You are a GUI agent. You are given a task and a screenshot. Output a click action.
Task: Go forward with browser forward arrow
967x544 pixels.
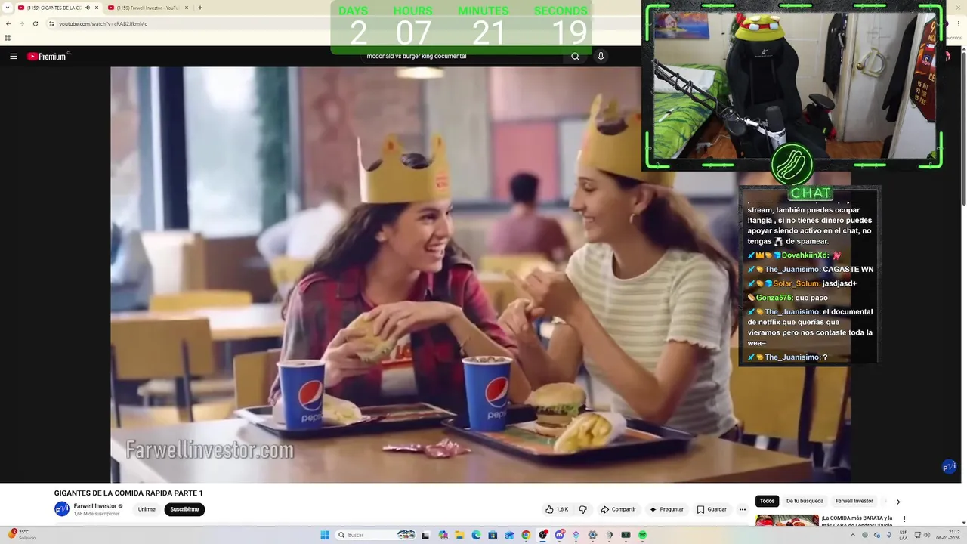click(x=21, y=23)
